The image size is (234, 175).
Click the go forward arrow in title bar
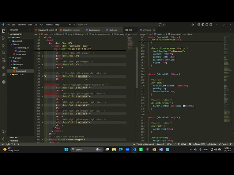[74, 24]
